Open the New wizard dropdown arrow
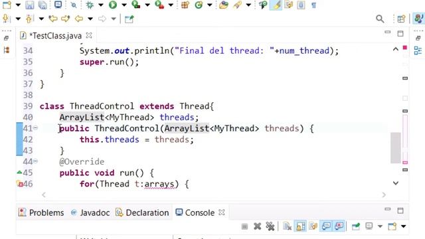Screen dimensions: 425x239 [x=18, y=5]
